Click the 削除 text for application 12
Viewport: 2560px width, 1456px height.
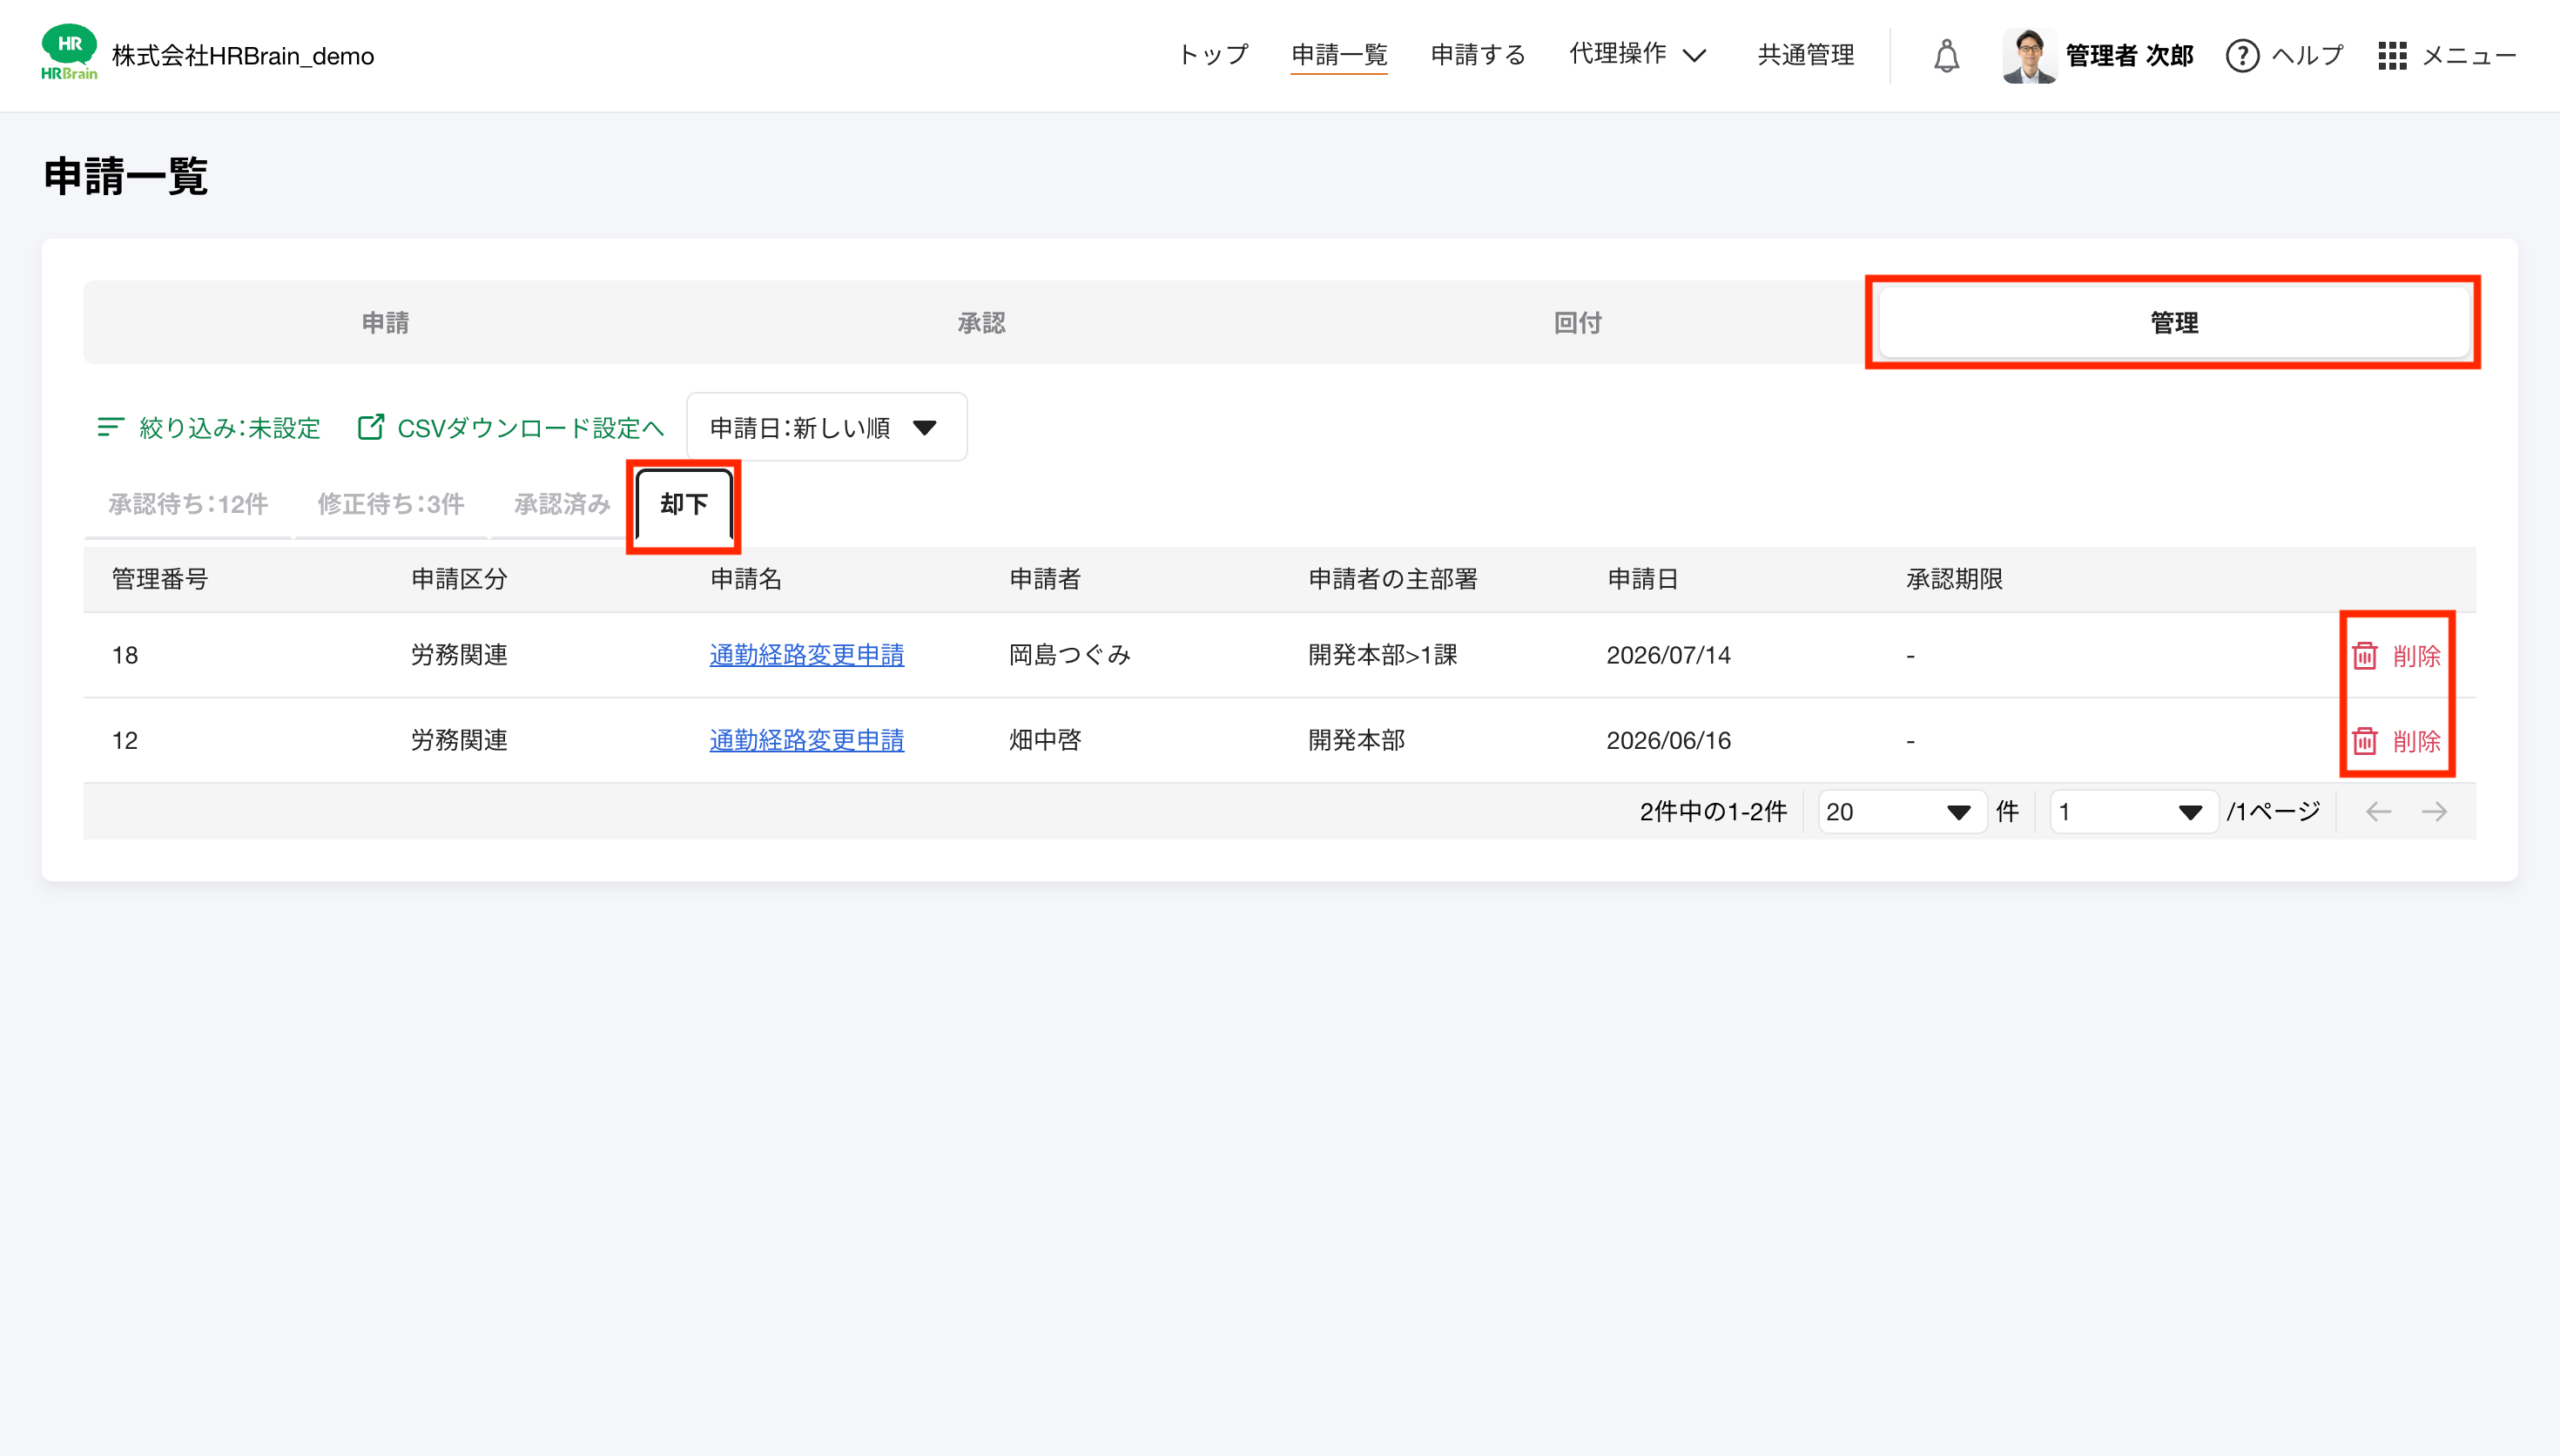point(2416,741)
